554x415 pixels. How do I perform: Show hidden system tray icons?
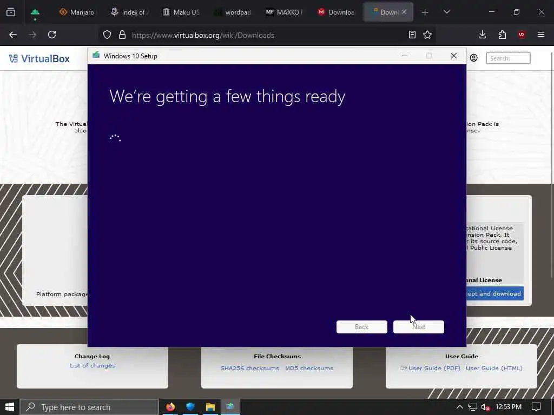pyautogui.click(x=460, y=407)
